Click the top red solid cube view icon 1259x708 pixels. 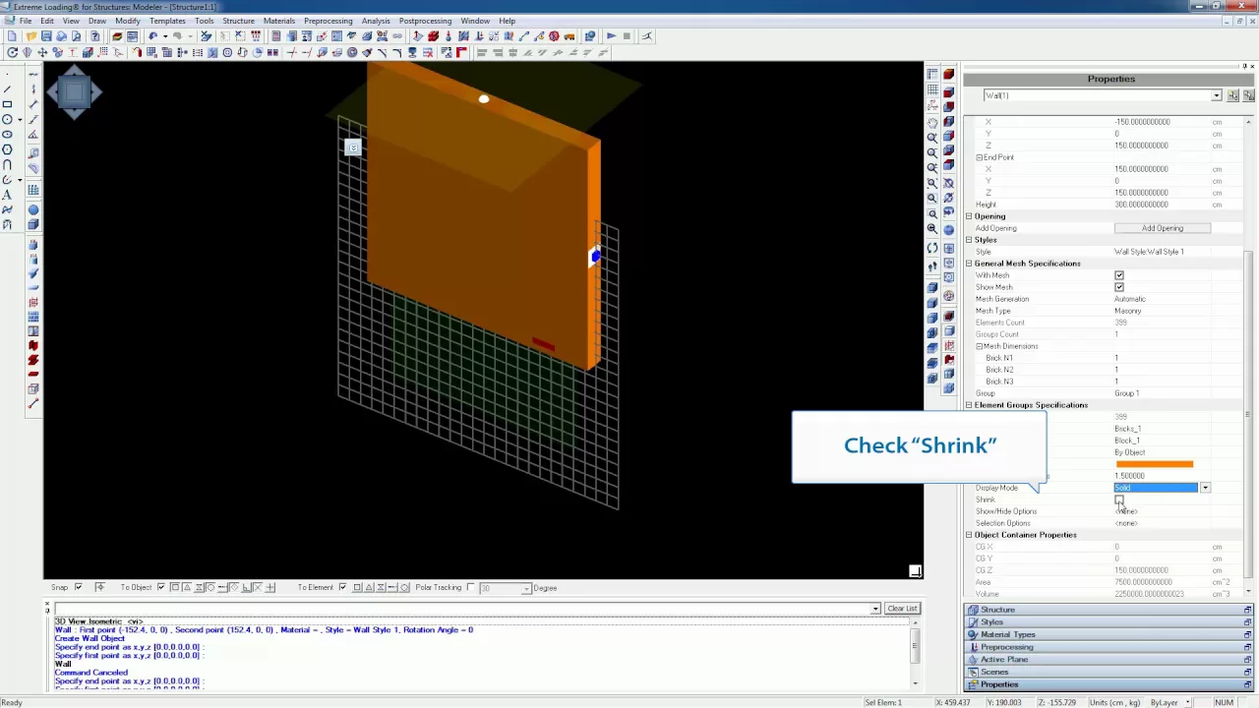(948, 75)
